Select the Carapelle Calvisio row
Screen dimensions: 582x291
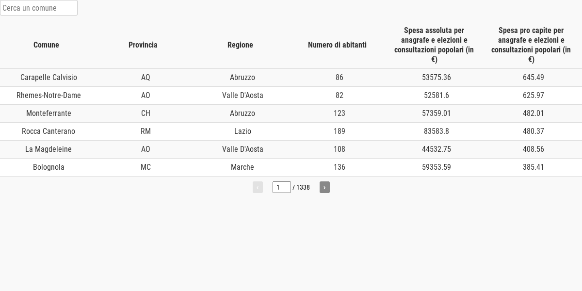point(291,78)
